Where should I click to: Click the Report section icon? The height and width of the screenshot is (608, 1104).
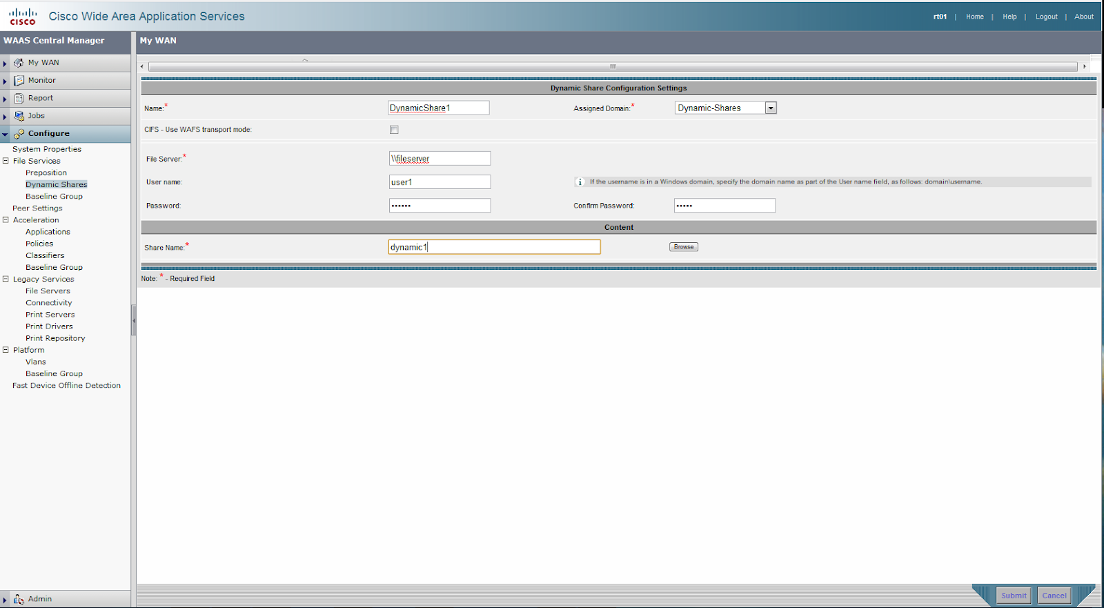(x=19, y=99)
